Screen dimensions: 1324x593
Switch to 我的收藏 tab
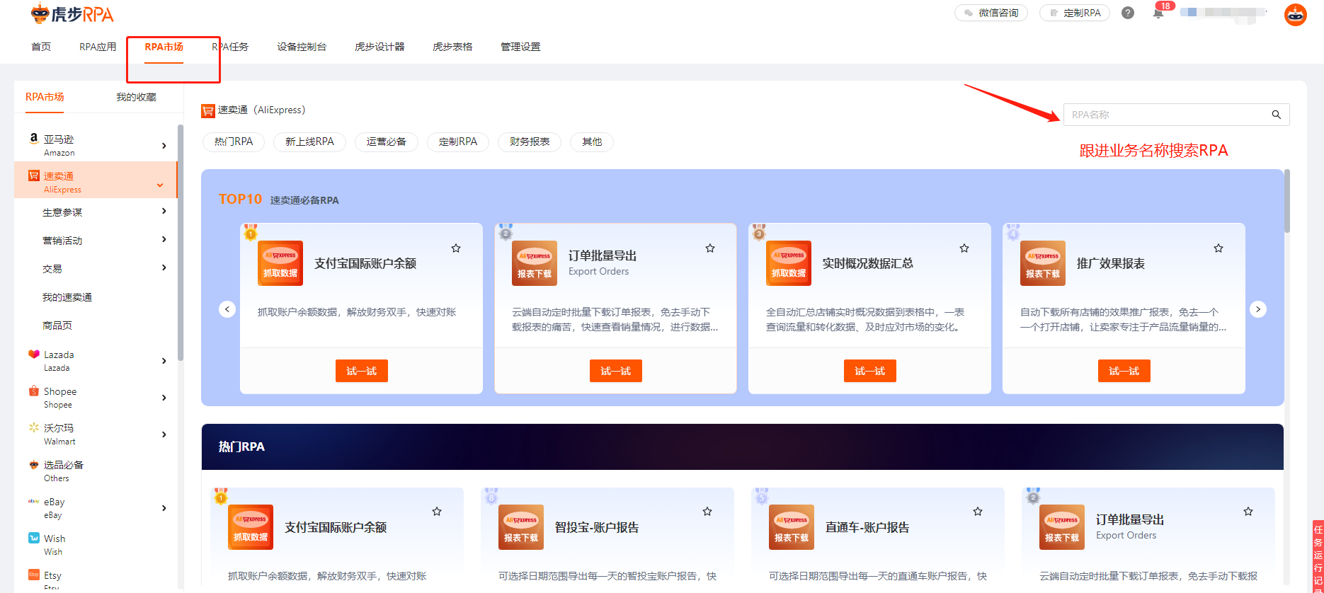[136, 97]
